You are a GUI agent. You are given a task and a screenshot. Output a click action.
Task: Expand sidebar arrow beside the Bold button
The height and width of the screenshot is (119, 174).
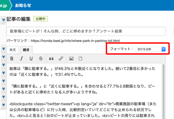click(3, 57)
